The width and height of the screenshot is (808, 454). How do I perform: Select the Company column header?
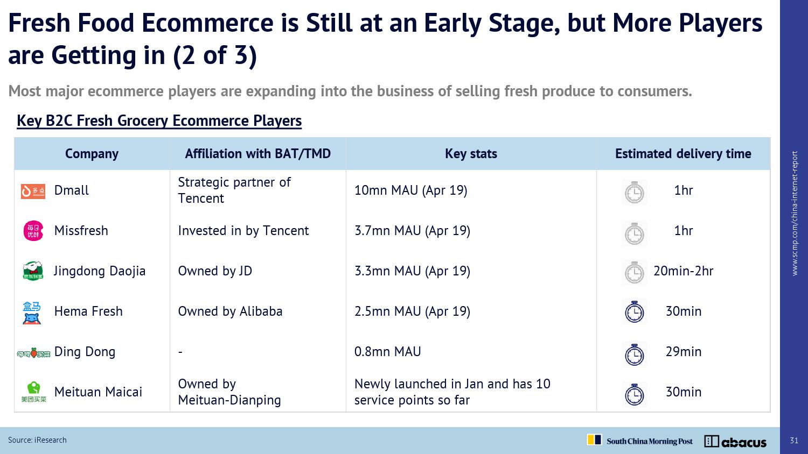point(92,154)
